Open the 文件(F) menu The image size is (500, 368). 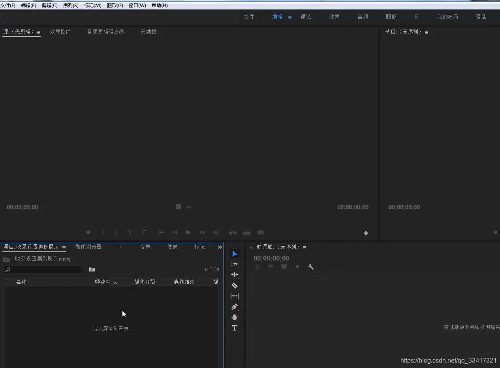click(8, 5)
